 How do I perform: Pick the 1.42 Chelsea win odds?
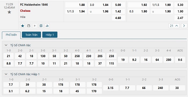118,11
